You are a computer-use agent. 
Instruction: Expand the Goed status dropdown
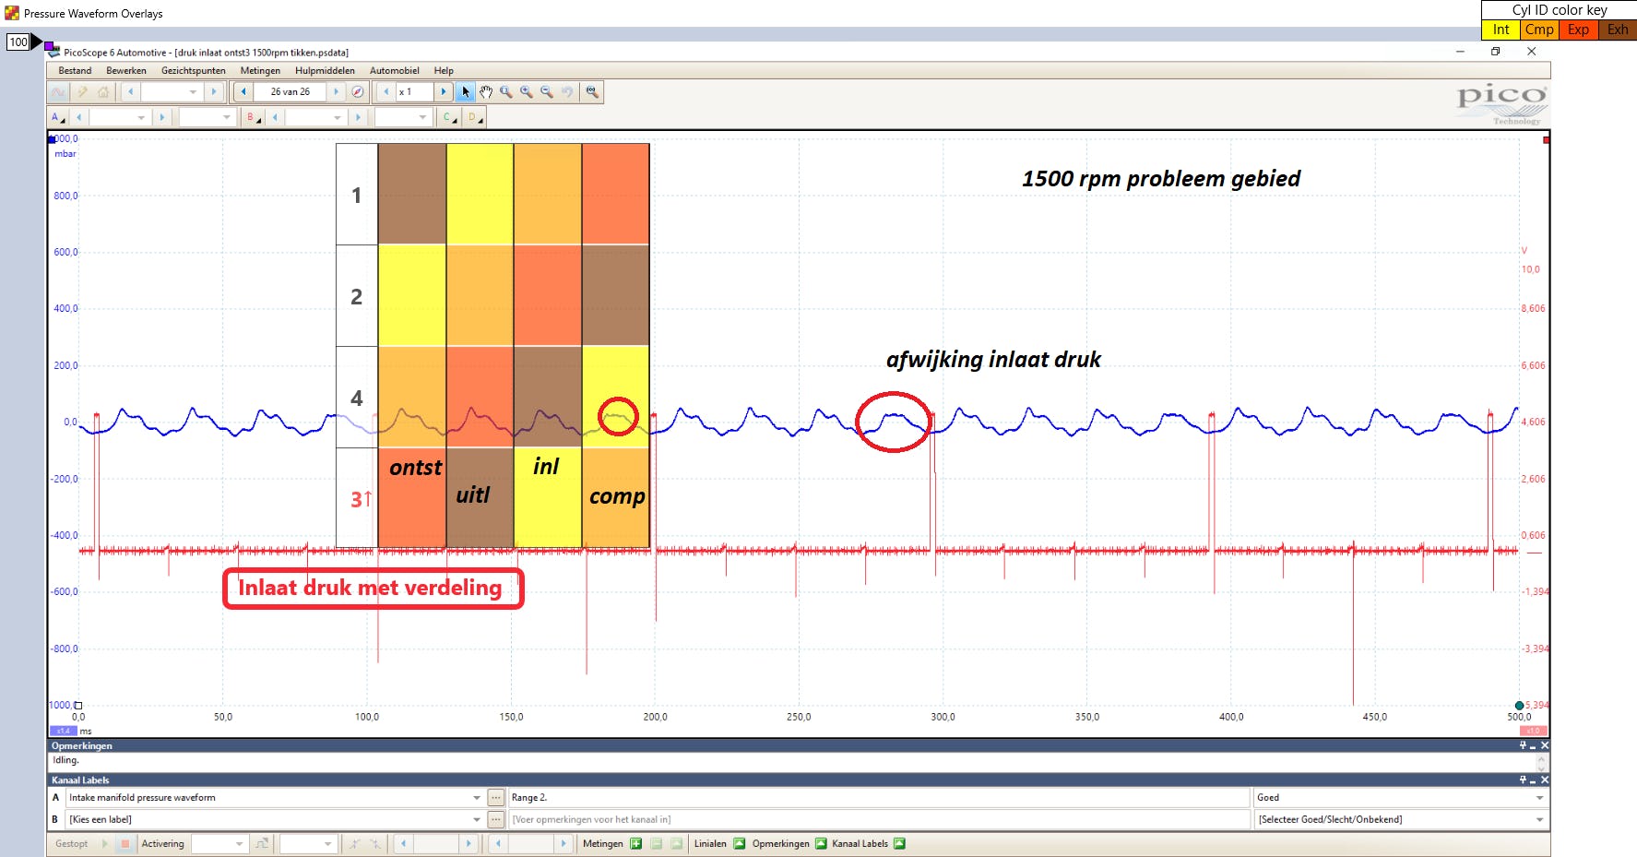(x=1539, y=798)
